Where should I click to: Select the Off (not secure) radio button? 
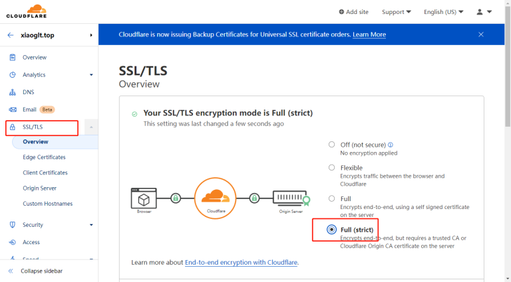(x=331, y=145)
